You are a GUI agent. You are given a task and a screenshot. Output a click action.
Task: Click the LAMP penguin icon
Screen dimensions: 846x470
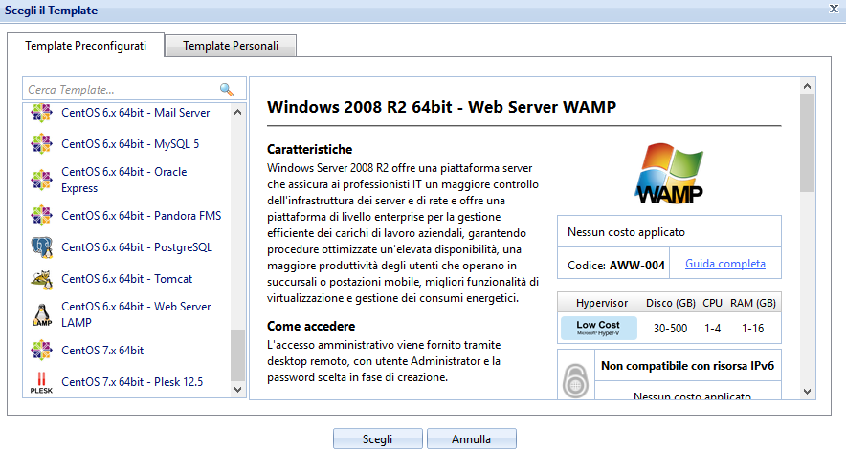[x=41, y=315]
